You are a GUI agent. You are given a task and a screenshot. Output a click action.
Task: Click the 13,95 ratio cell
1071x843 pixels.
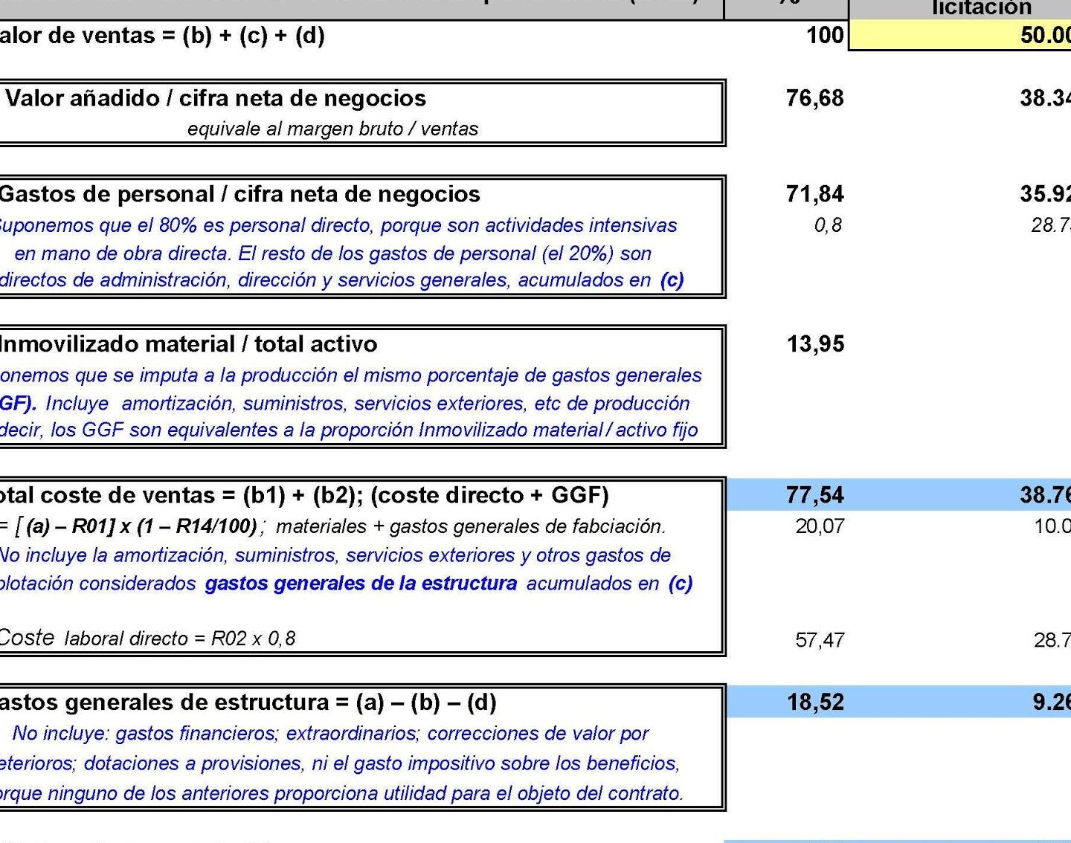coord(815,344)
